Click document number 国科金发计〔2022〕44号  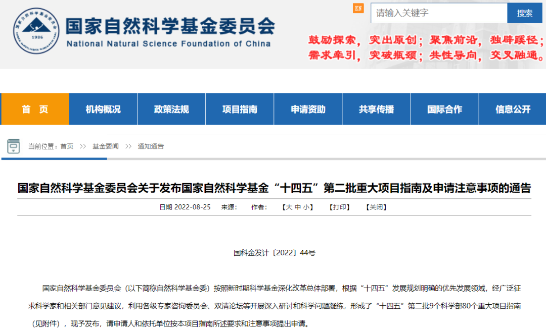[275, 253]
